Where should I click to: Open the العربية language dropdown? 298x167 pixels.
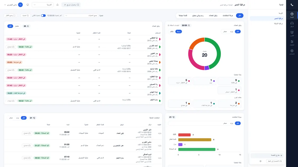(43, 5)
